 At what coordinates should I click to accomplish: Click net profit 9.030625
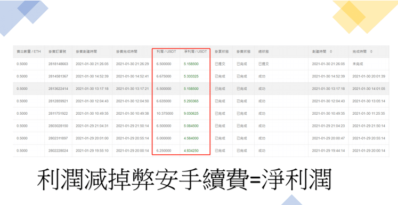(191, 113)
